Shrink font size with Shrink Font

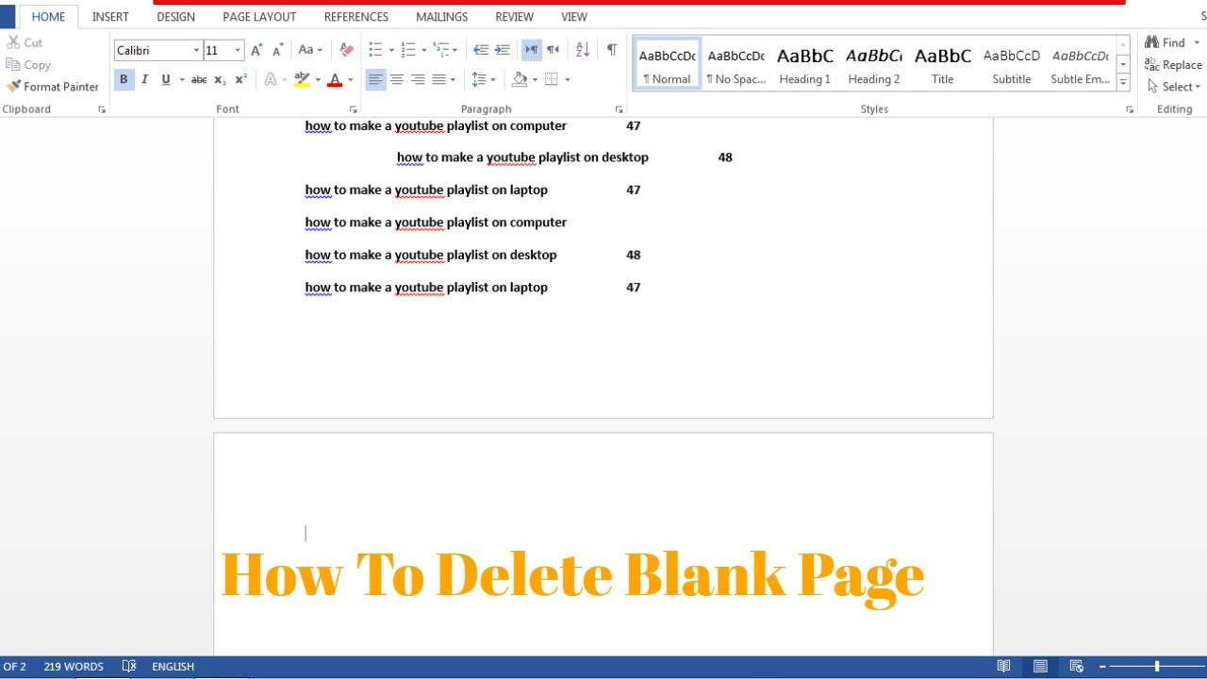coord(278,50)
